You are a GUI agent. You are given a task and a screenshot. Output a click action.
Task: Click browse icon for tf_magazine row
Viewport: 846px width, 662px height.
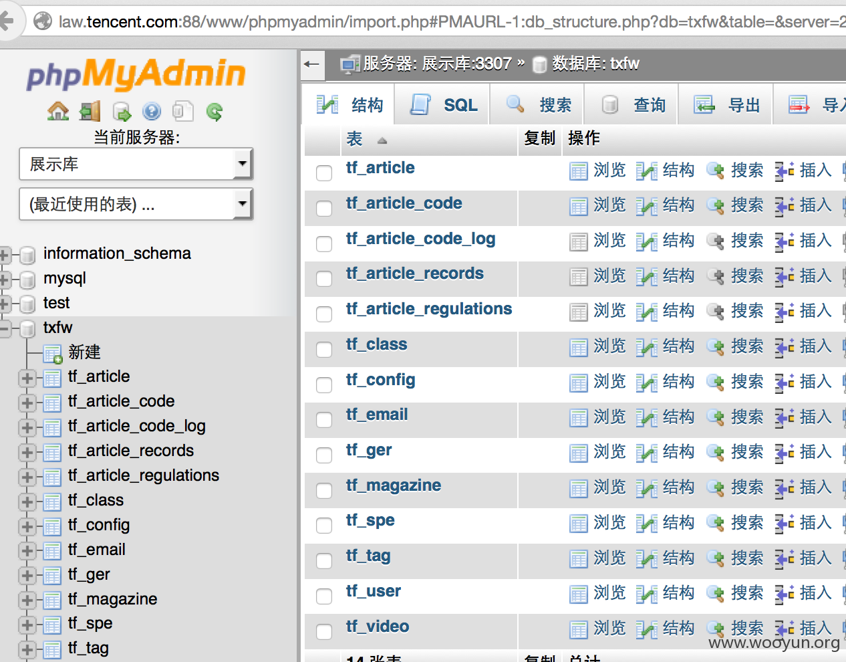click(x=579, y=488)
